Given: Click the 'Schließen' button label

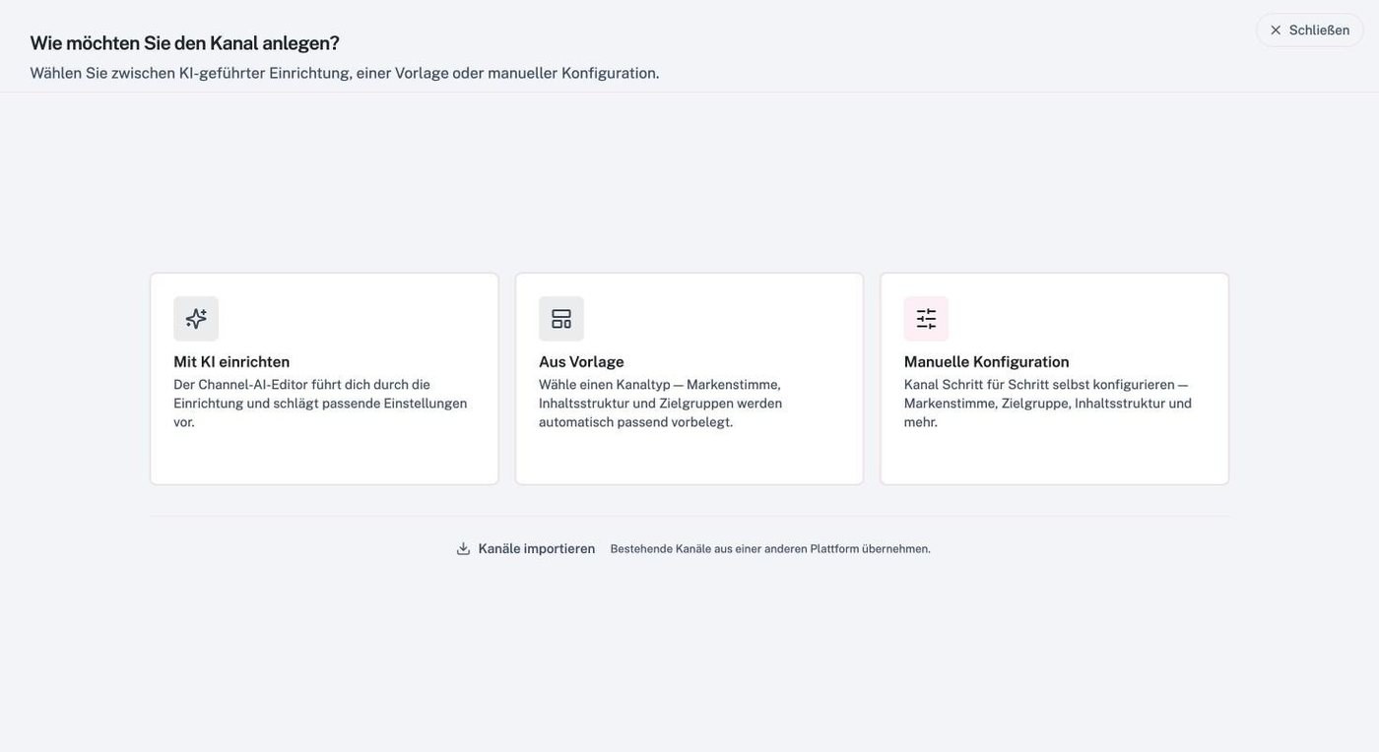Looking at the screenshot, I should point(1320,31).
